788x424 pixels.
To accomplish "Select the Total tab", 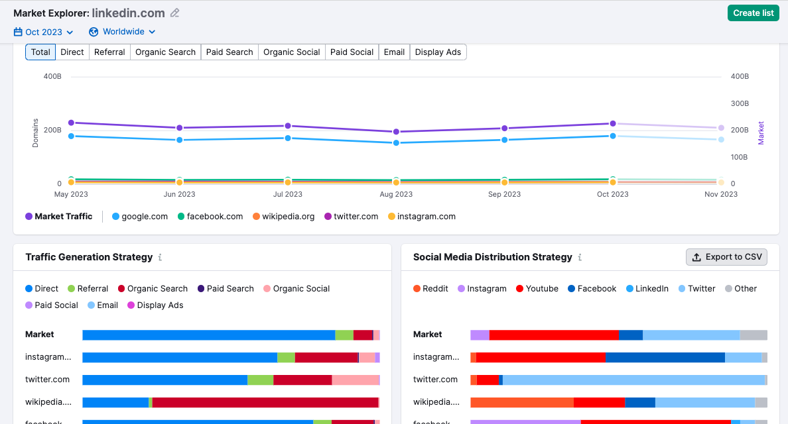I will point(40,52).
